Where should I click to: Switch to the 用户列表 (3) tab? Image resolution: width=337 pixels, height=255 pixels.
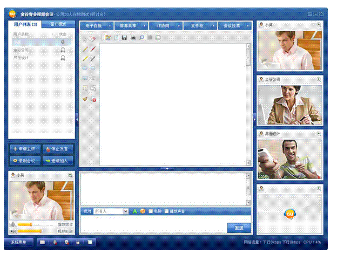tap(25, 24)
